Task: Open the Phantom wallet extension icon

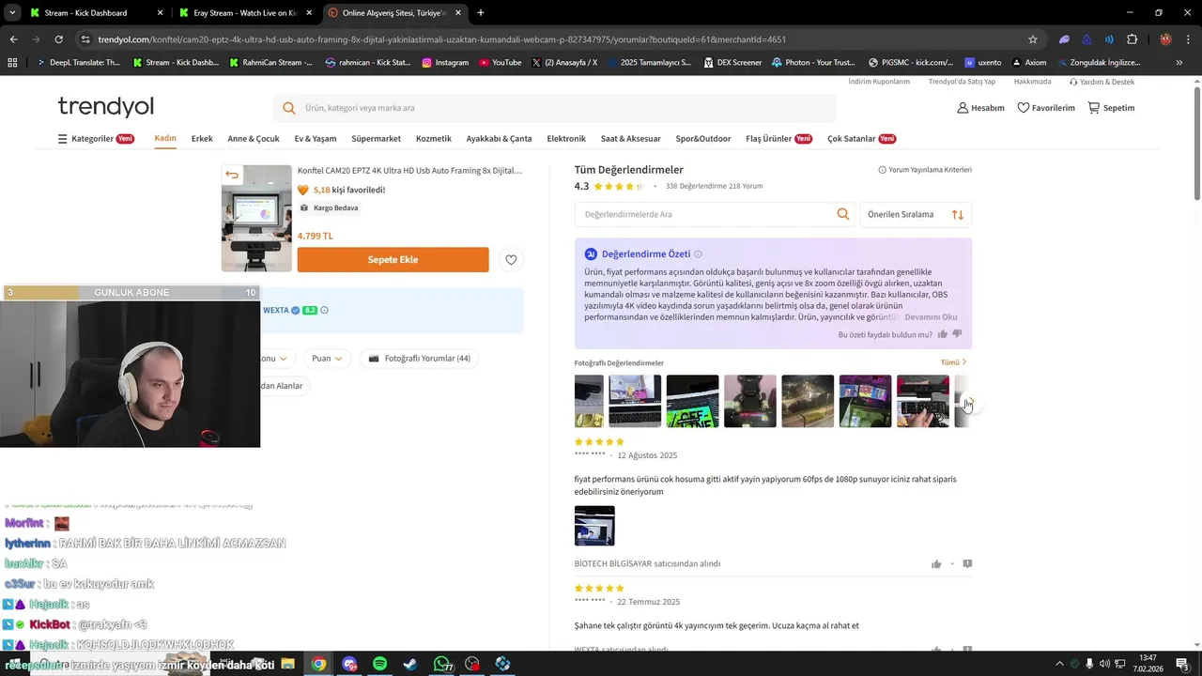Action: (1064, 39)
